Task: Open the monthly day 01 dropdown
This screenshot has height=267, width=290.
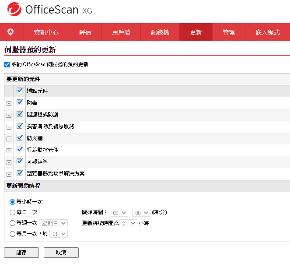Action: coord(59,234)
